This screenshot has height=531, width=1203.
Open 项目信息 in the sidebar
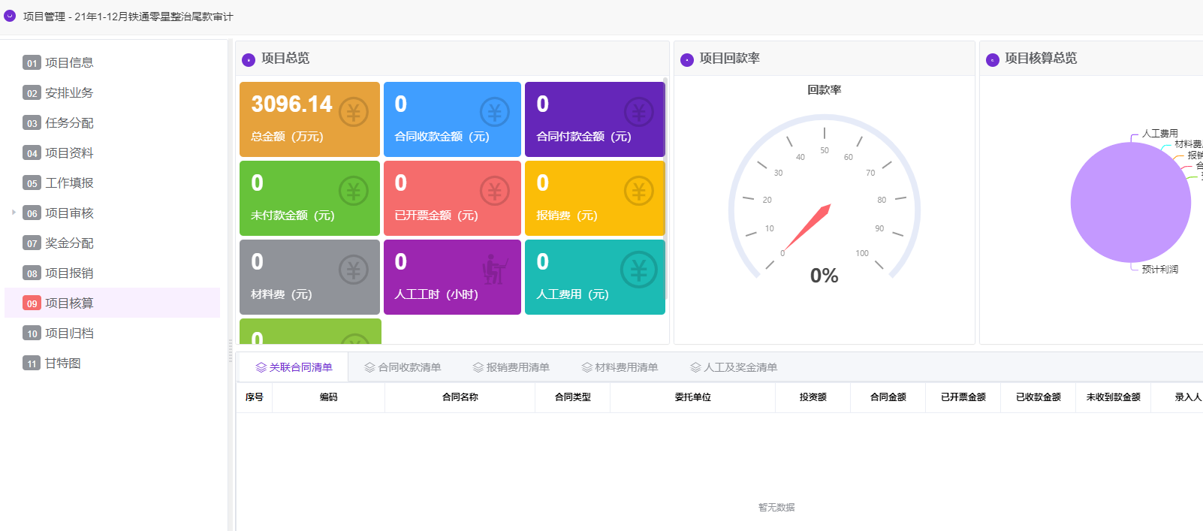(69, 63)
